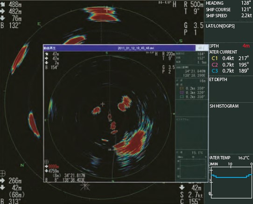Select the C3 water current layer label
253x204 pixels.
coord(215,71)
